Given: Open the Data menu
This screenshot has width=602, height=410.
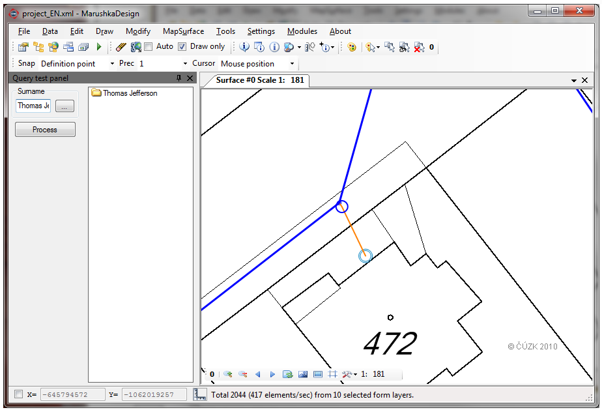Looking at the screenshot, I should tap(50, 31).
